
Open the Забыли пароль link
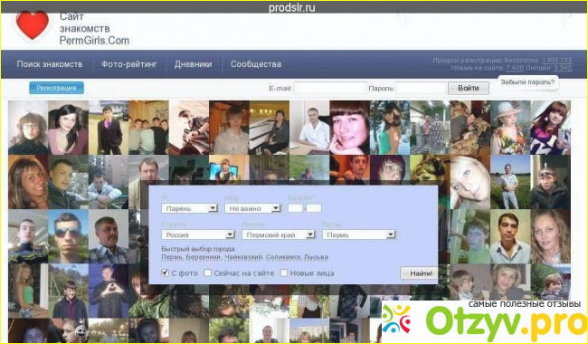click(527, 82)
